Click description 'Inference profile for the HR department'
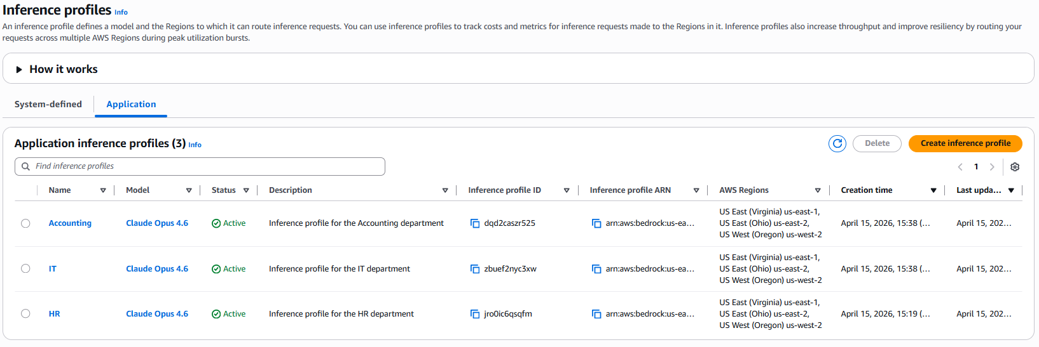This screenshot has width=1039, height=347. pyautogui.click(x=341, y=314)
